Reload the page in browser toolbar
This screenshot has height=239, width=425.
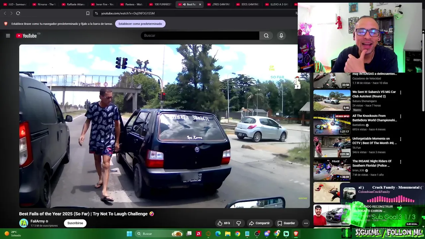pyautogui.click(x=18, y=13)
